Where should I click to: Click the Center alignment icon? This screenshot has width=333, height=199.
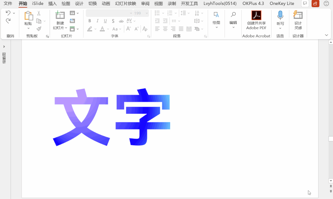point(165,29)
